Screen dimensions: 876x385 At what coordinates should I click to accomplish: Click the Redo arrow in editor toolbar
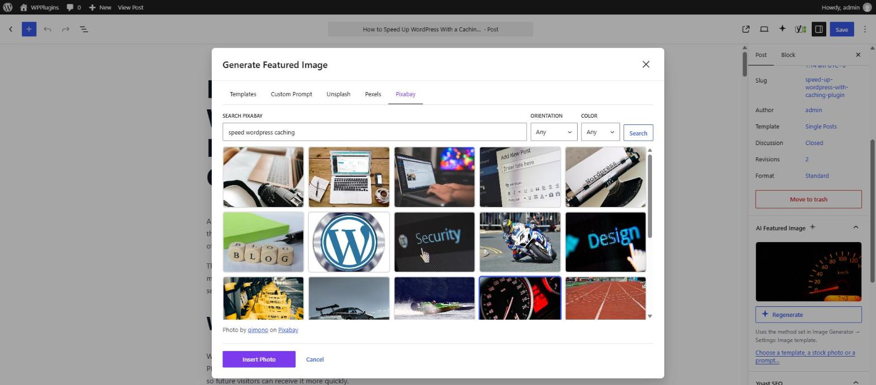point(65,29)
